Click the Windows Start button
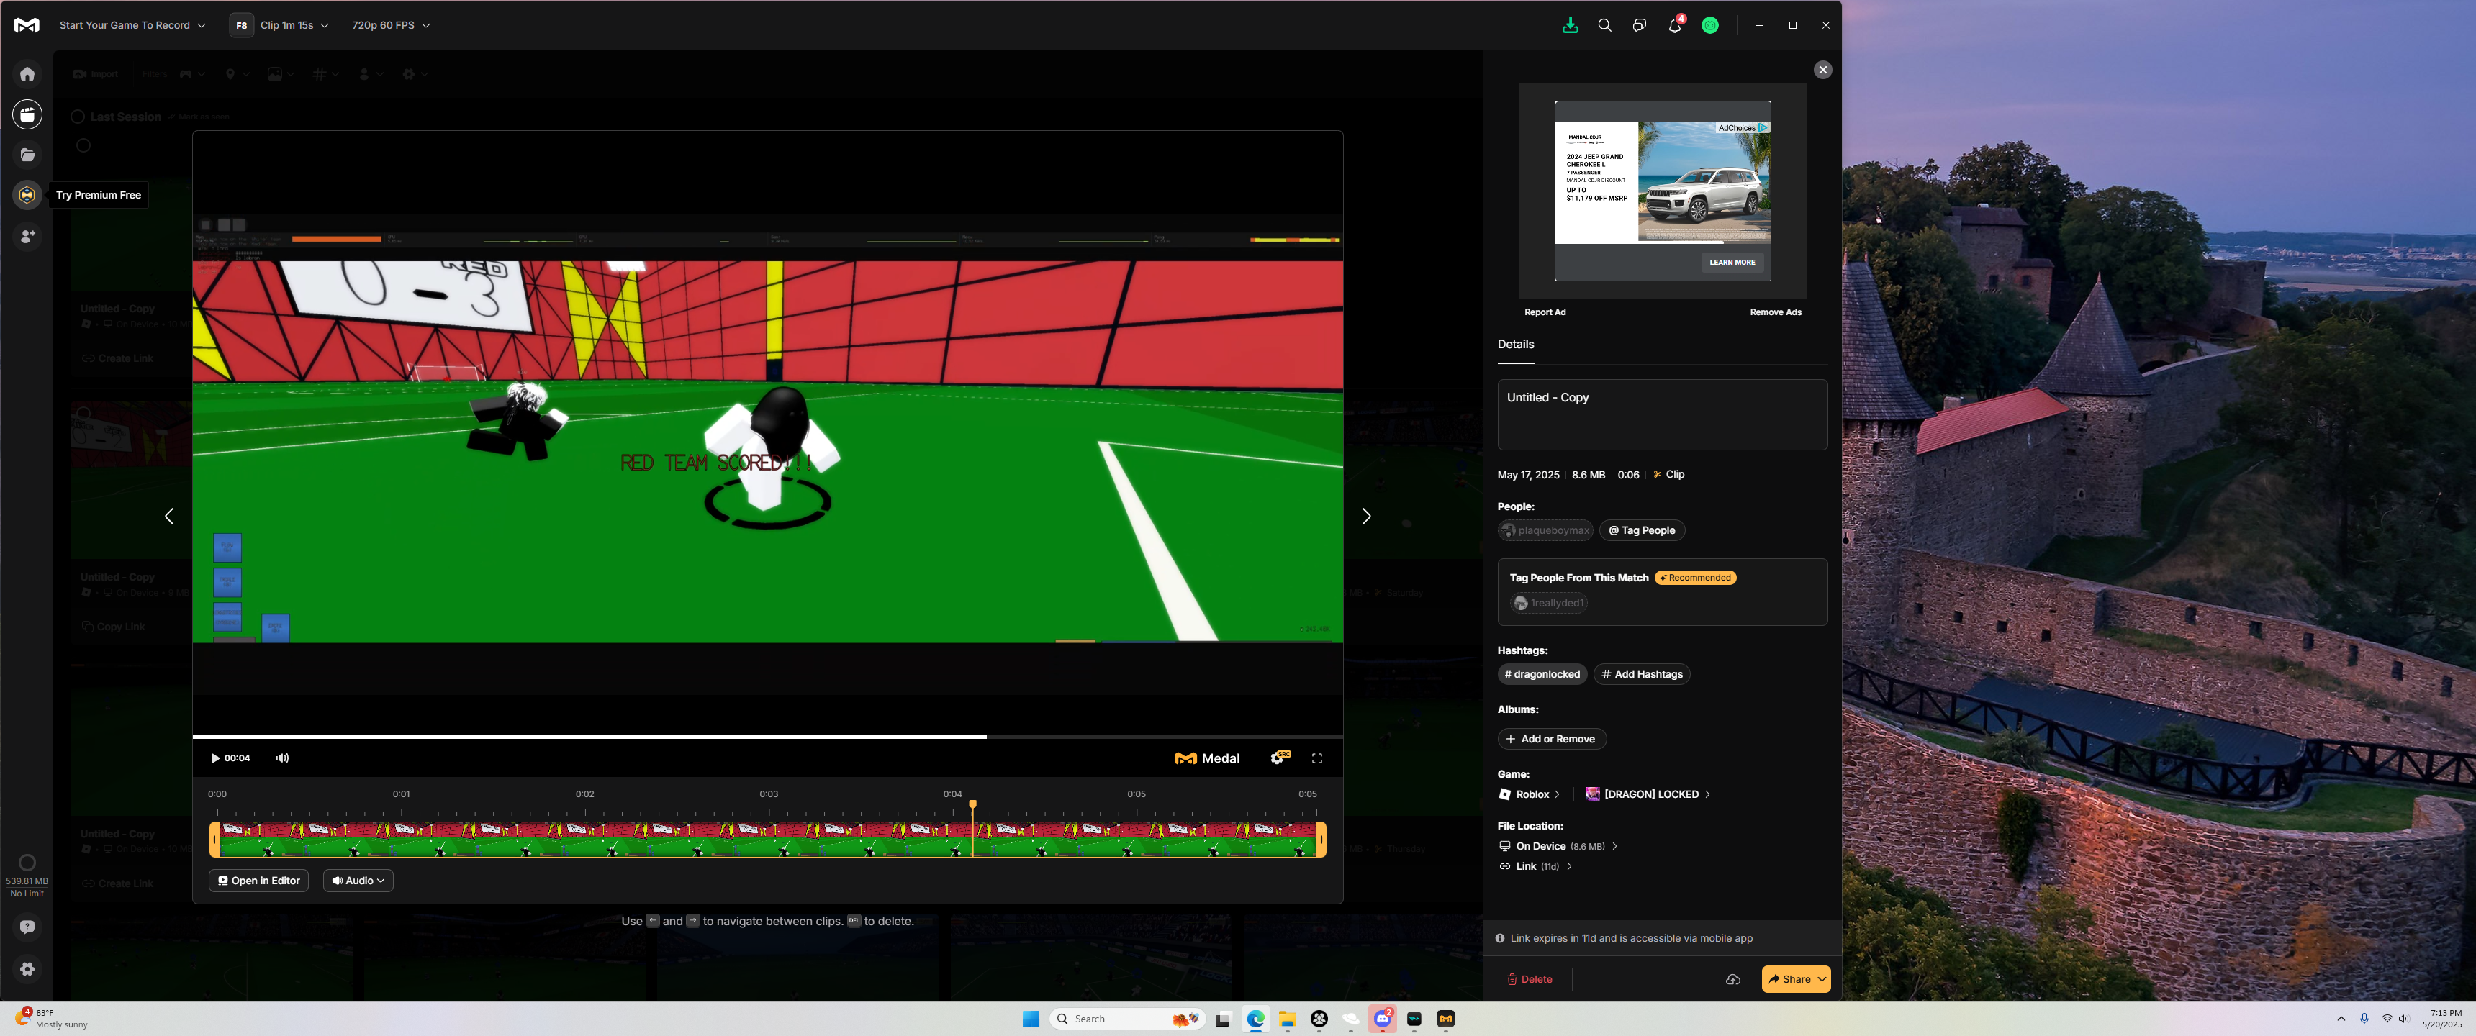The width and height of the screenshot is (2476, 1036). (x=1031, y=1019)
